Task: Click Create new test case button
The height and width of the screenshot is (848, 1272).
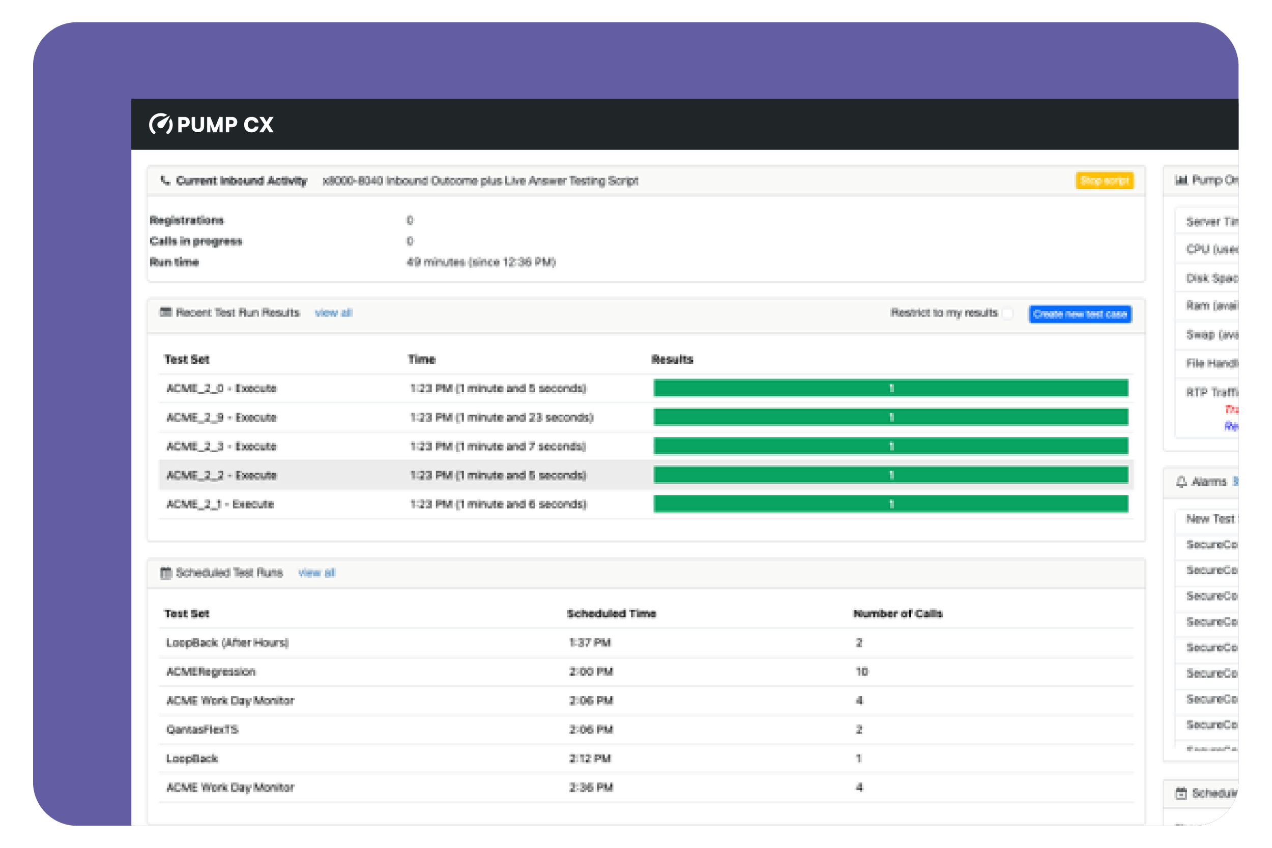Action: coord(1080,314)
